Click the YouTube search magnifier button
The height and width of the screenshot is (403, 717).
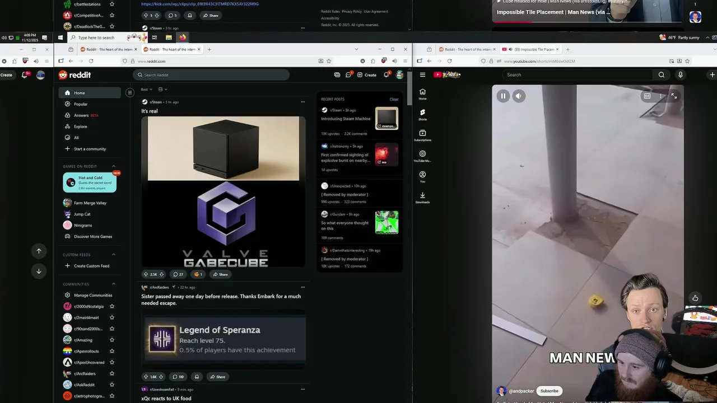pyautogui.click(x=662, y=74)
